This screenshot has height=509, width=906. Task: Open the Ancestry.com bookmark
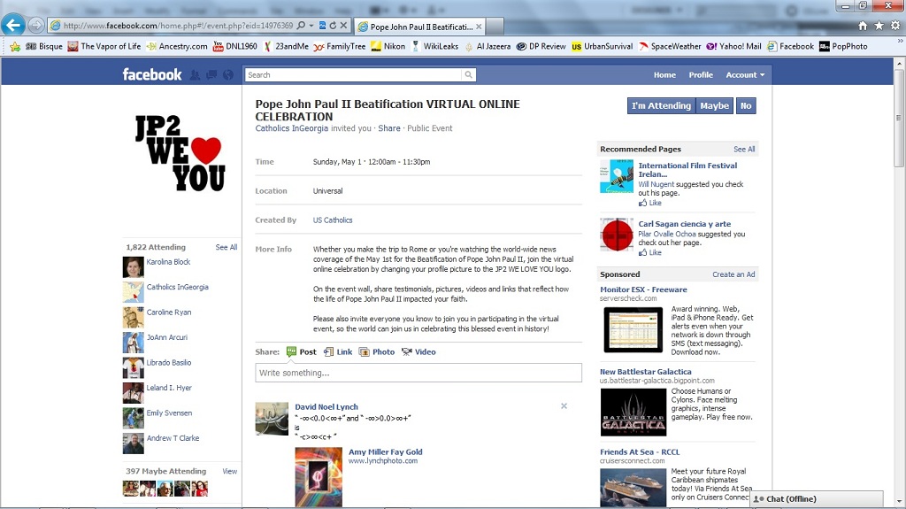click(177, 46)
